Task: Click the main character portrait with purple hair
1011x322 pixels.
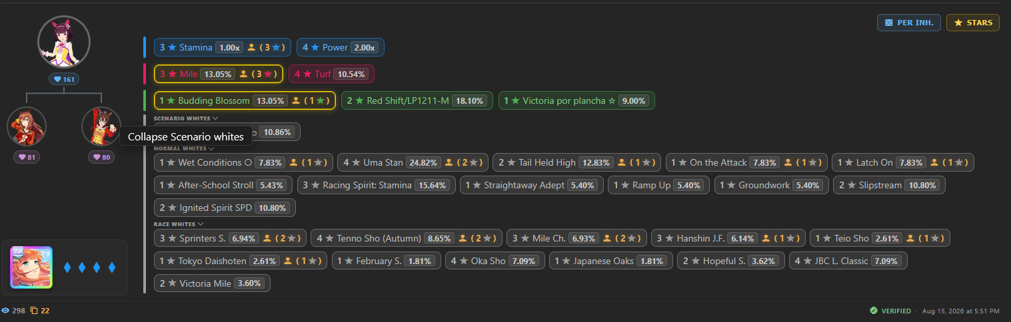Action: [64, 42]
